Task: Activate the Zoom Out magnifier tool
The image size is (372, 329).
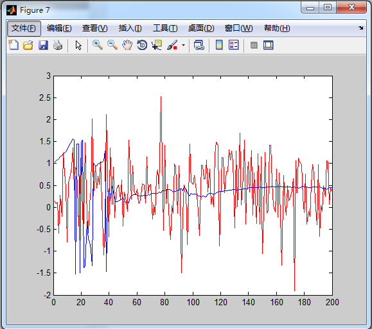Action: point(112,45)
